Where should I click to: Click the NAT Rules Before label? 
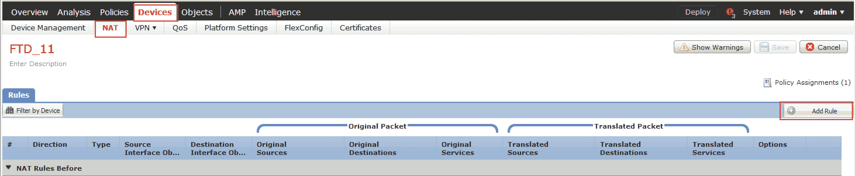point(49,168)
